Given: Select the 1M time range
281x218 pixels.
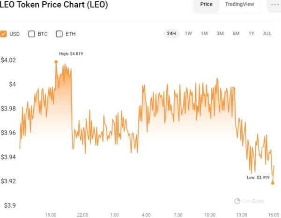Looking at the screenshot, I should tap(204, 33).
